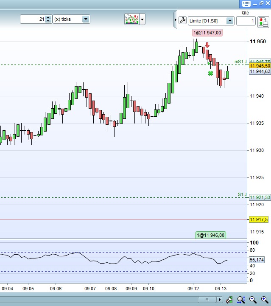Zoom out with the minus magnifier
Screen dimensions: 271x306
(x=253, y=300)
